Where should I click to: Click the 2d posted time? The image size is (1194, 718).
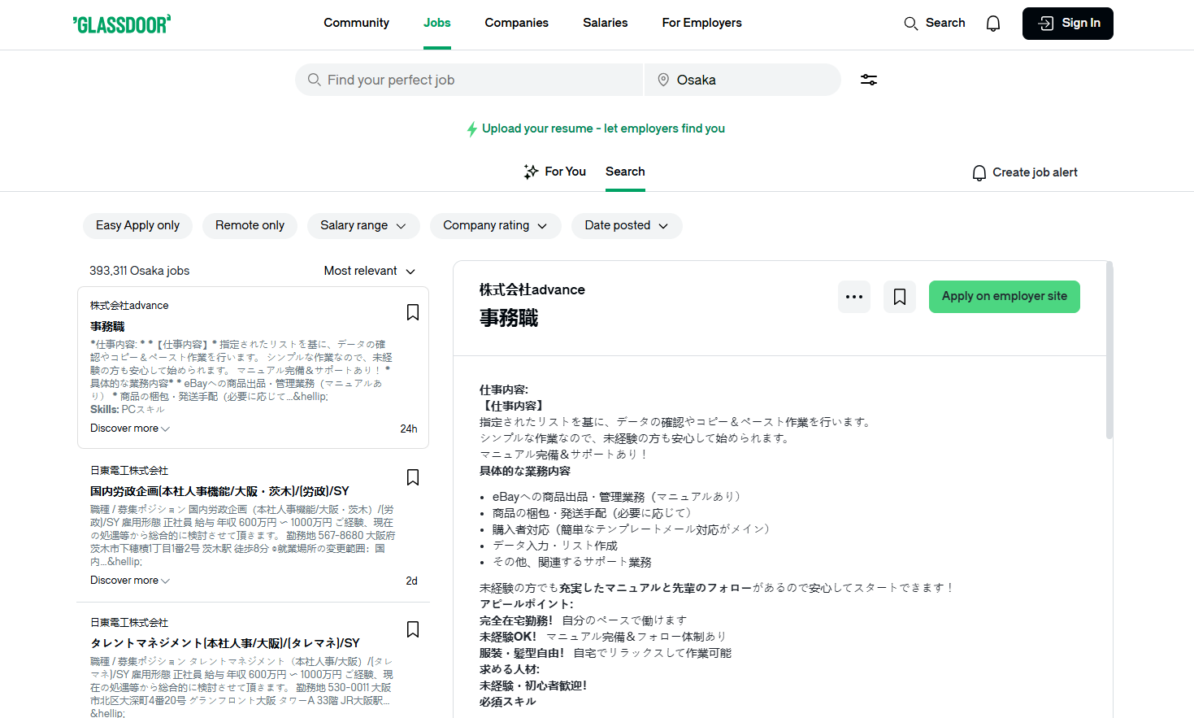[x=411, y=581]
